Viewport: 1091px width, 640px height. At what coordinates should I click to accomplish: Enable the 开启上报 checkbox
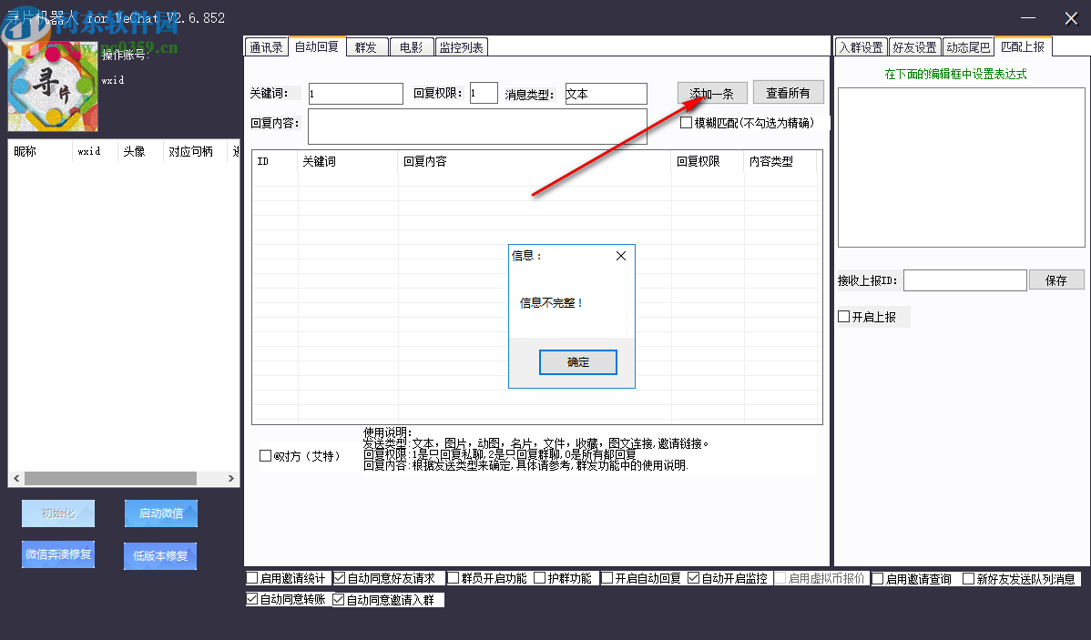coord(843,316)
